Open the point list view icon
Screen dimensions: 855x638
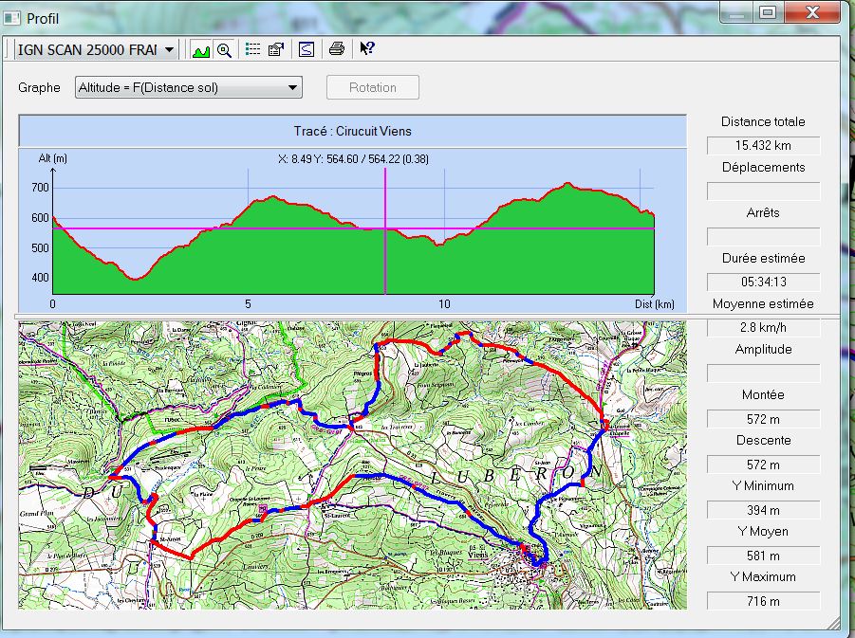tap(252, 49)
